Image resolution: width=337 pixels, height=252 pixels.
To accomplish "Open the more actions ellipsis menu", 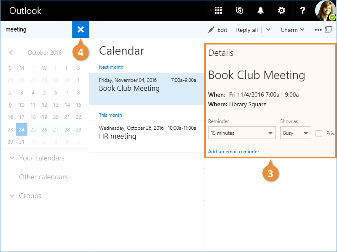I will tap(318, 30).
